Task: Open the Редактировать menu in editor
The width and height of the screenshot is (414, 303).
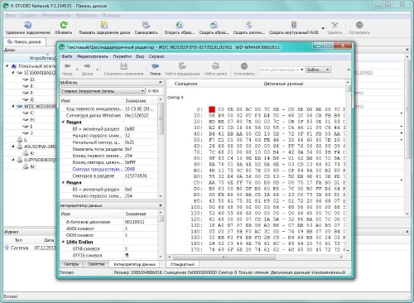Action: point(93,56)
